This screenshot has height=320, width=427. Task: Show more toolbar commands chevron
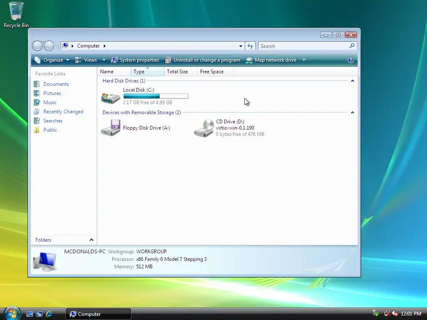(x=304, y=60)
